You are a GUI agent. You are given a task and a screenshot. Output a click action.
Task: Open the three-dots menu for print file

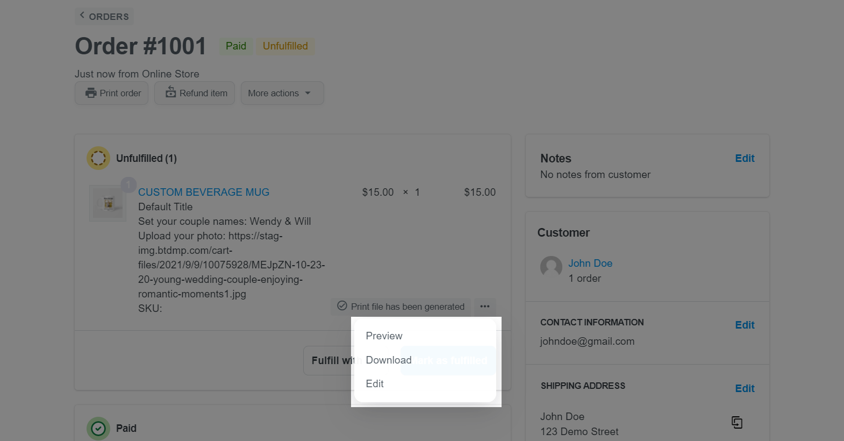[485, 307]
